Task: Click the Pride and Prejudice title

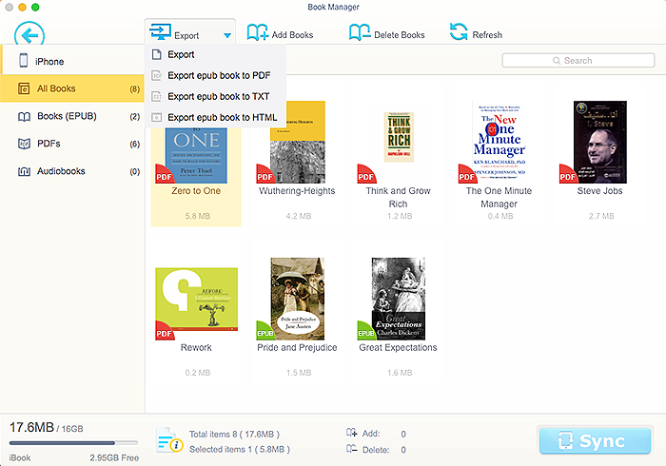Action: (x=297, y=347)
